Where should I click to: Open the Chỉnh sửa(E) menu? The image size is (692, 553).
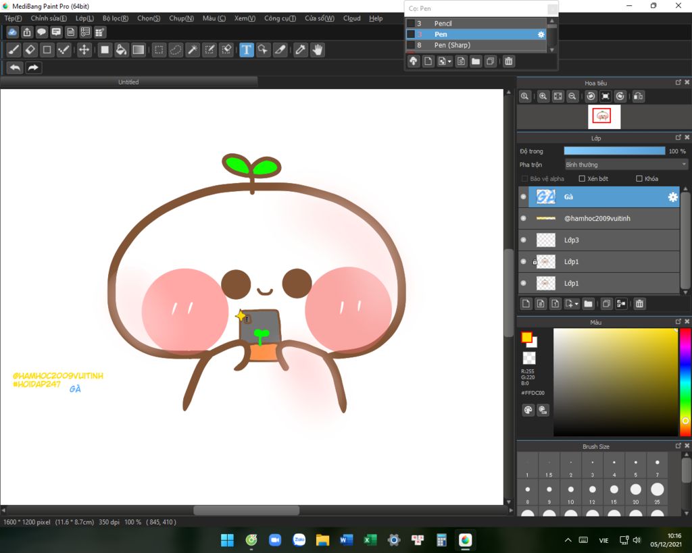click(49, 18)
